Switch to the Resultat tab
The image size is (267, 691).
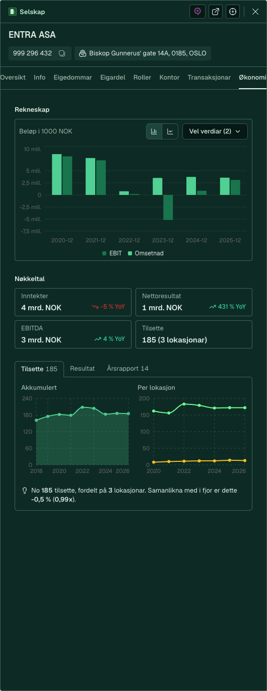(83, 369)
